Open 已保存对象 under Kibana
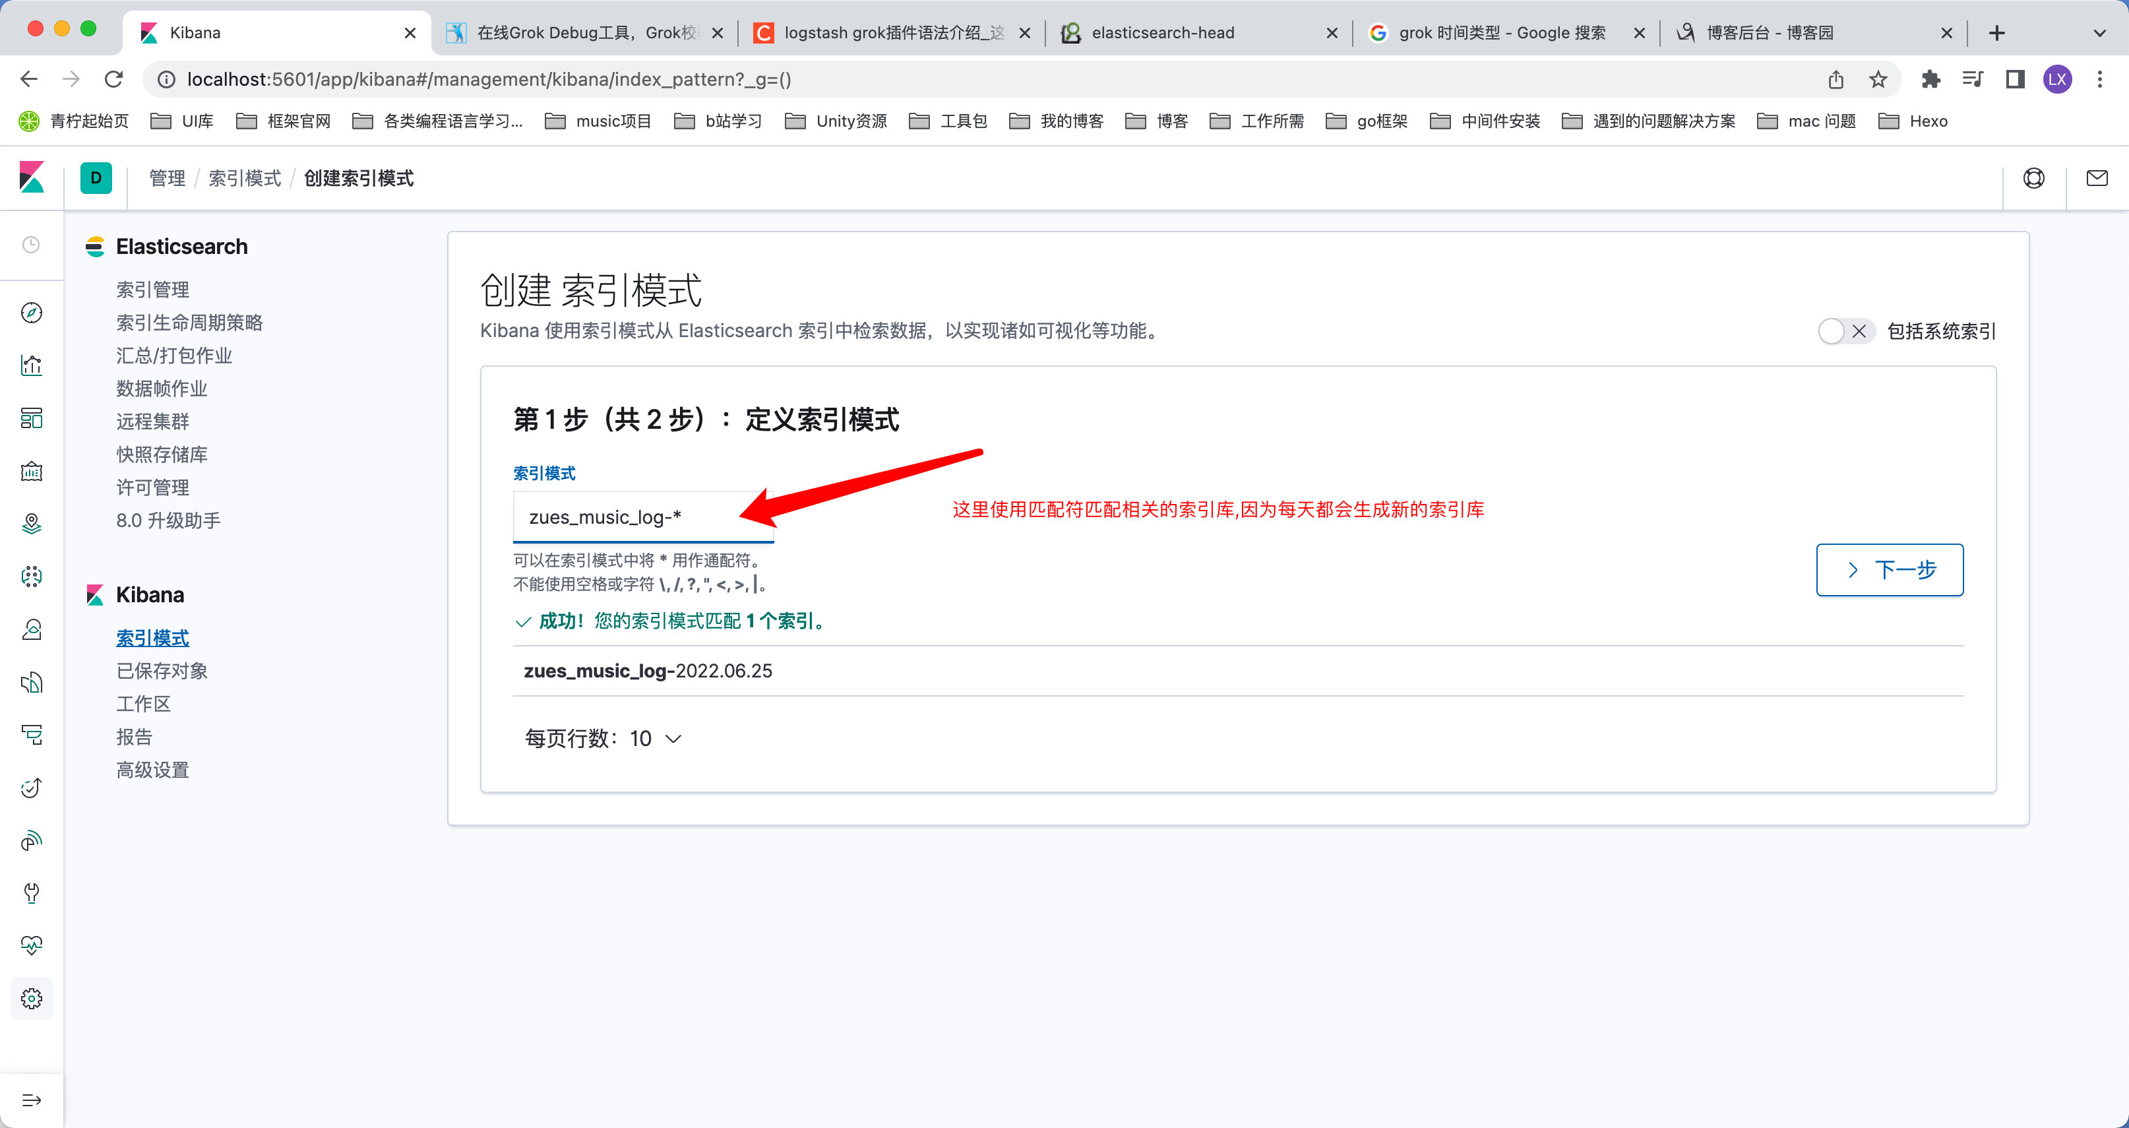 click(x=162, y=671)
